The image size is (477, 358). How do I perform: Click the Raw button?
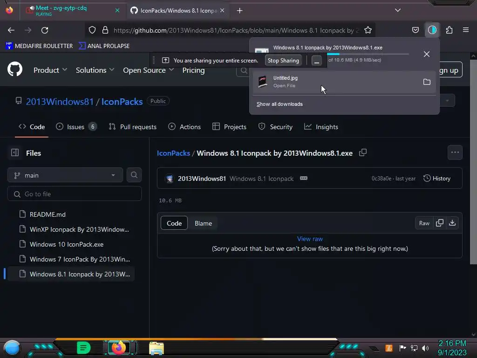pyautogui.click(x=424, y=223)
